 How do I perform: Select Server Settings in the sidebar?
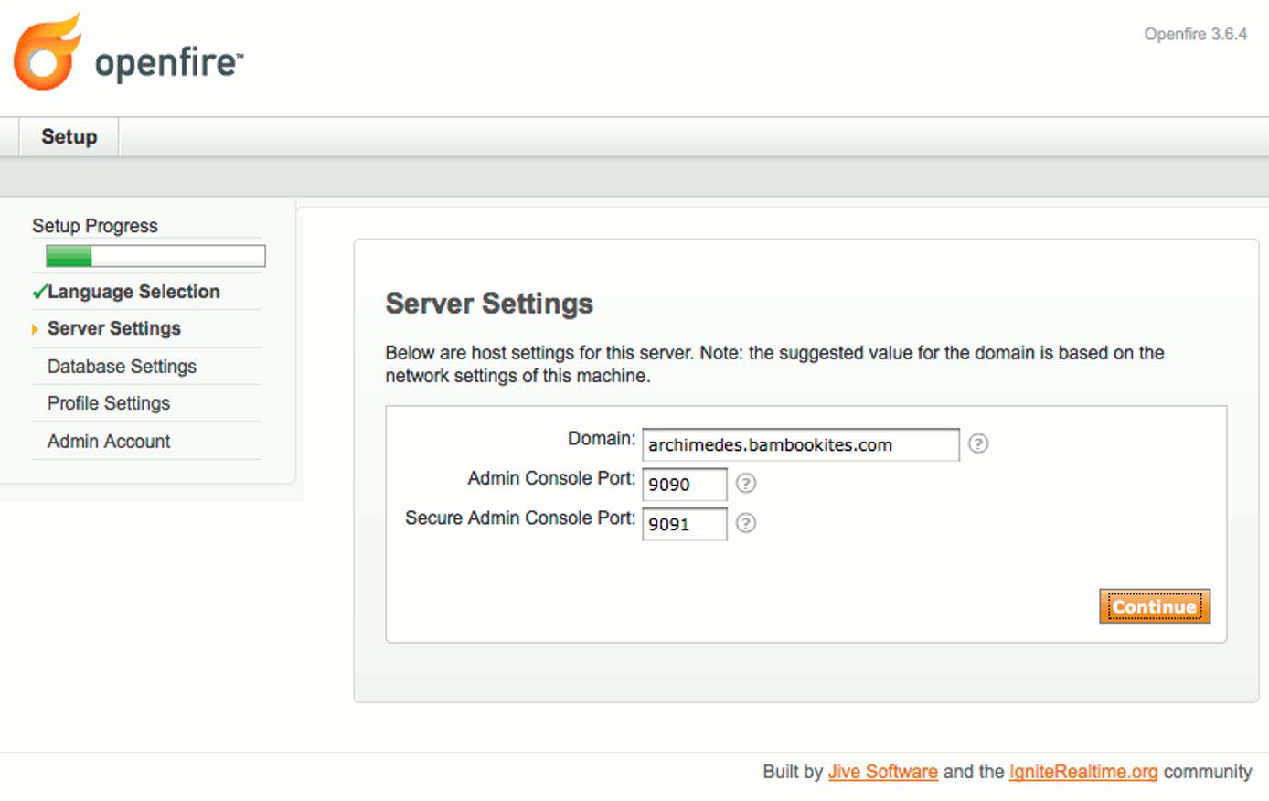point(113,328)
